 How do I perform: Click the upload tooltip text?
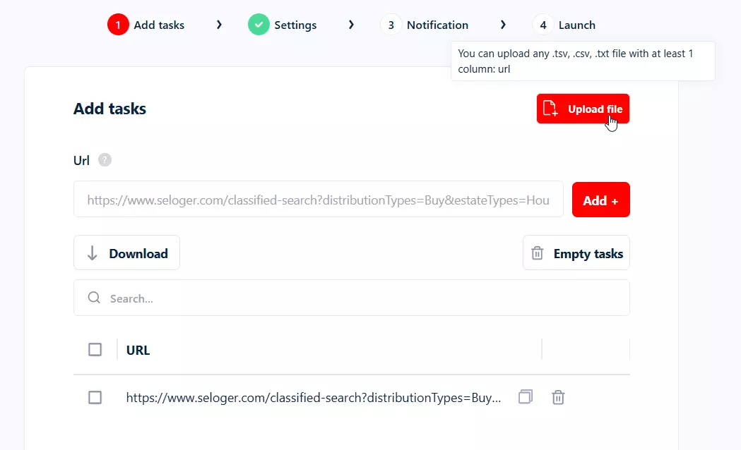click(575, 61)
